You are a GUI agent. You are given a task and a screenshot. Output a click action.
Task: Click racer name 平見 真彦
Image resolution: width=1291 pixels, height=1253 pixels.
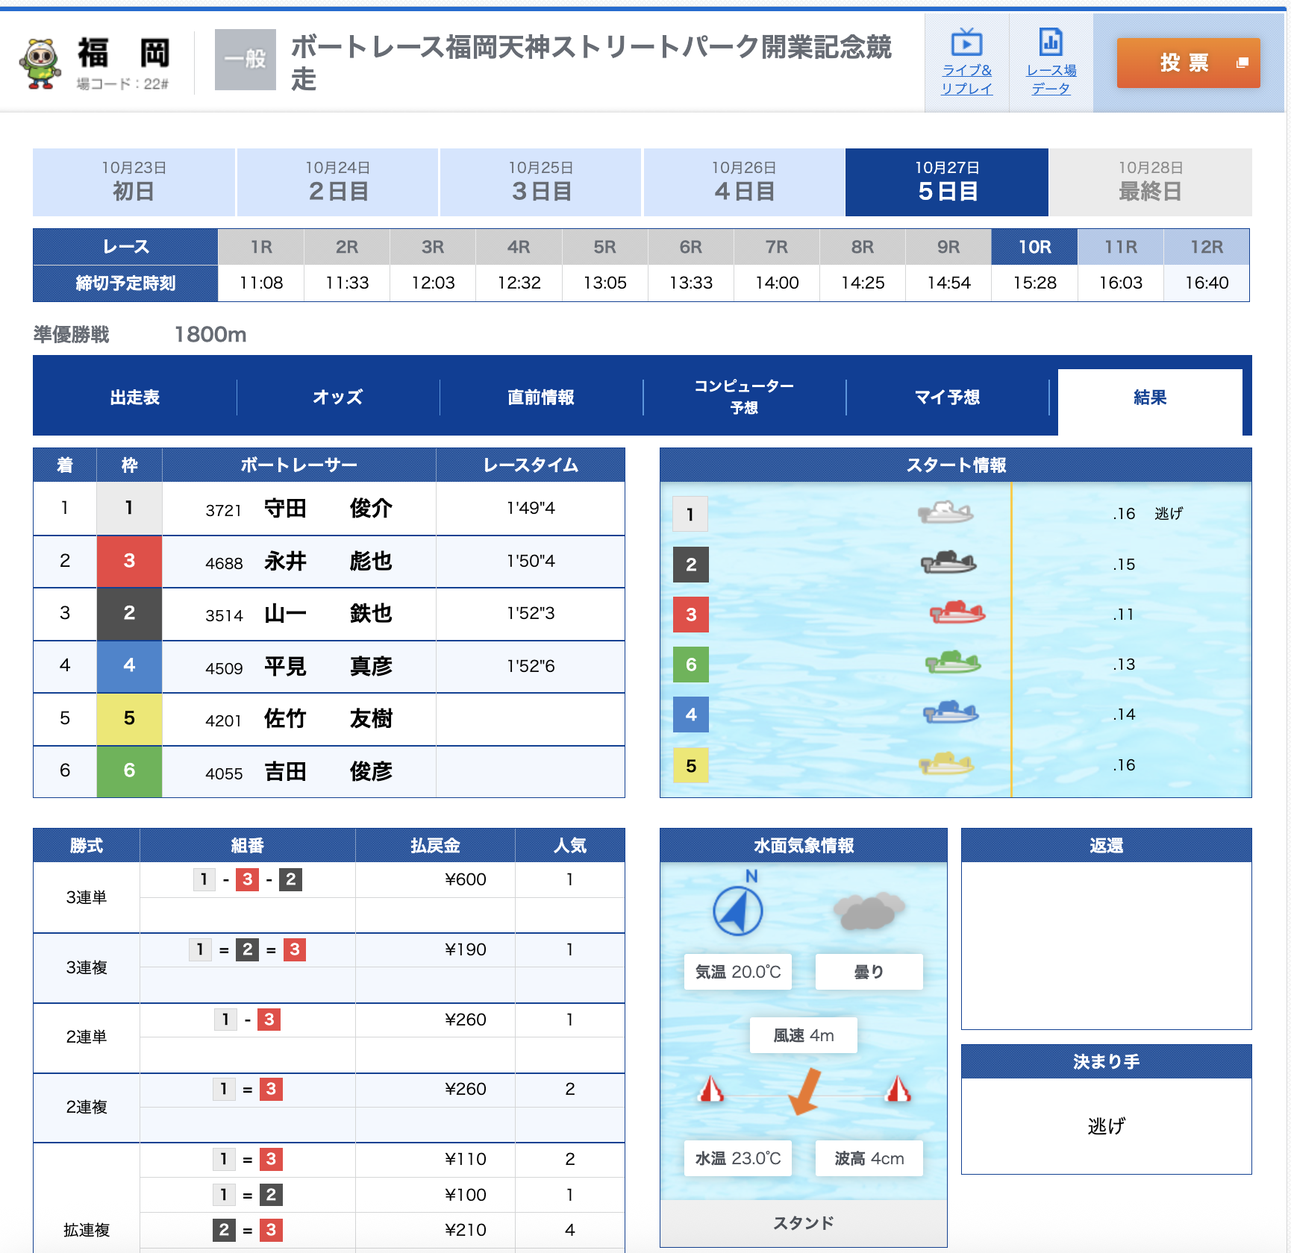pos(328,666)
